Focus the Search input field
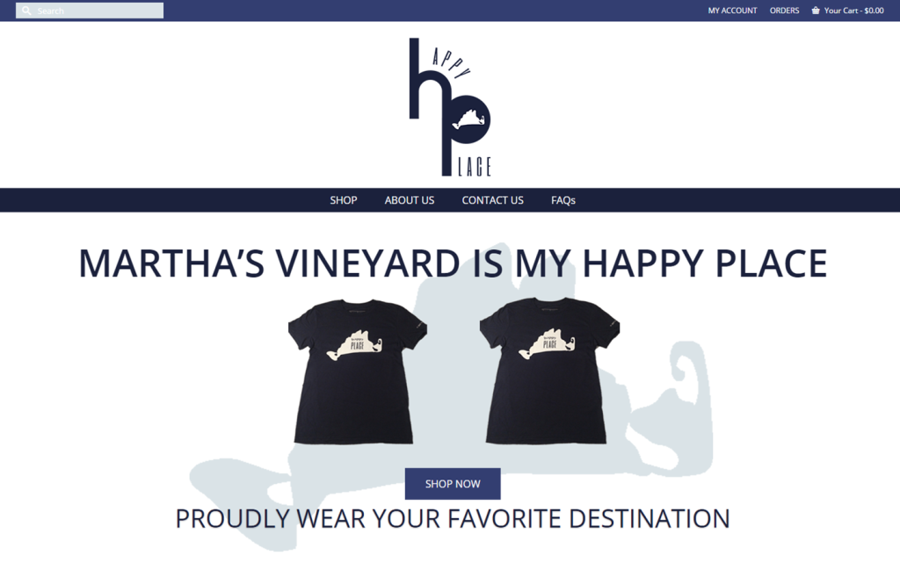Viewport: 900px width, 570px height. (90, 11)
